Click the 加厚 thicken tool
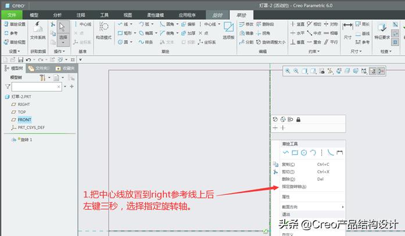Viewport: 405px width, 236px height. (188, 33)
